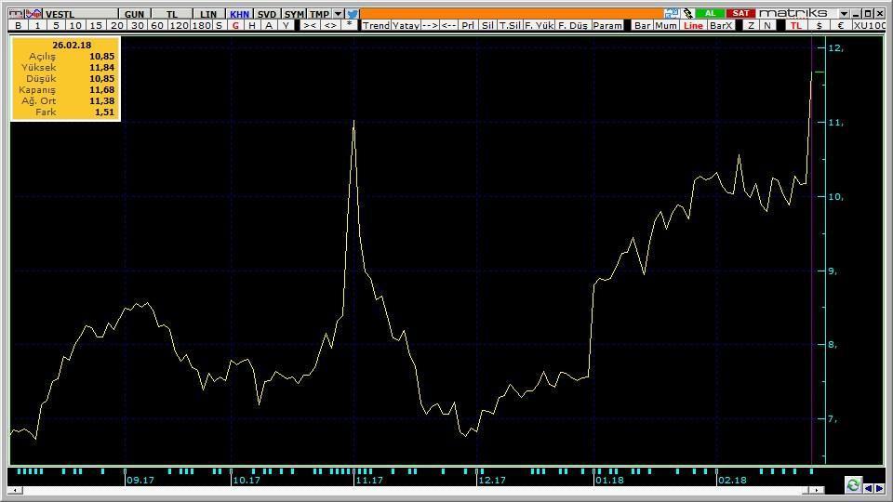This screenshot has height=502, width=893.
Task: Select the Mum candlestick chart type
Action: click(x=666, y=26)
